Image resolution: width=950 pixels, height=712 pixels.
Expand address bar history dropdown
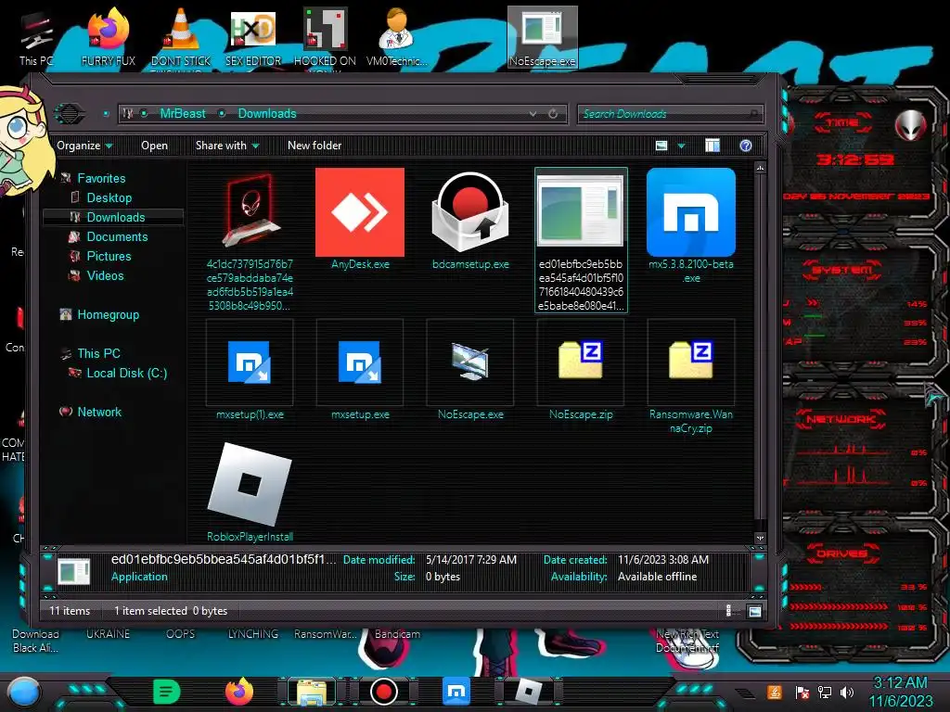(533, 114)
